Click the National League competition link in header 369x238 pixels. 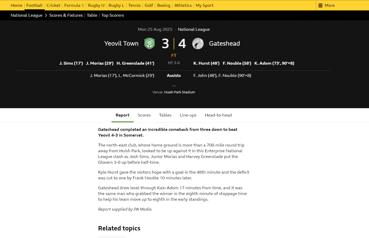click(x=194, y=29)
